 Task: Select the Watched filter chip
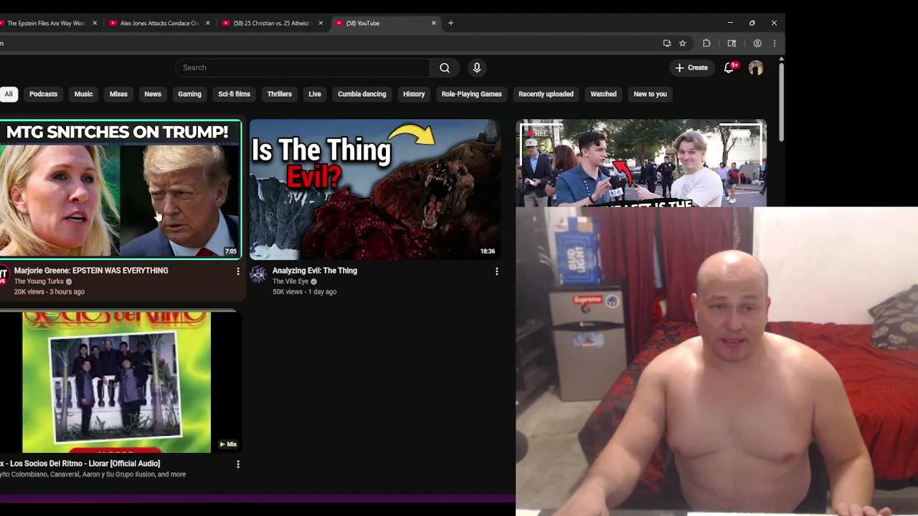[603, 94]
